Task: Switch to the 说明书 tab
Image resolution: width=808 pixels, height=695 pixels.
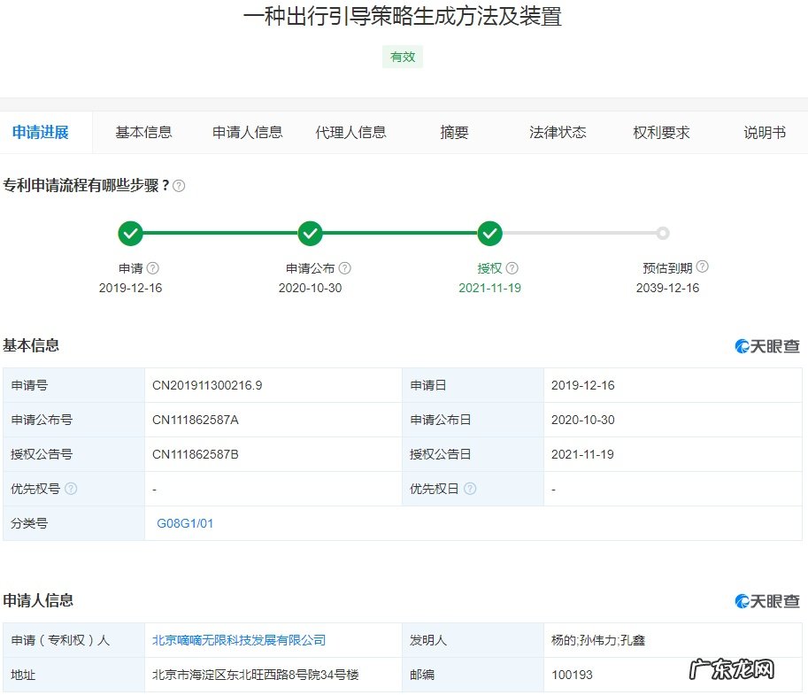Action: click(x=762, y=132)
